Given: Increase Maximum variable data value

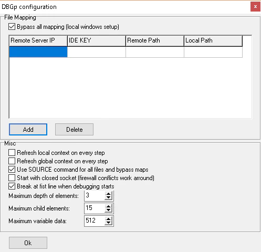Looking at the screenshot, I should pyautogui.click(x=108, y=219).
